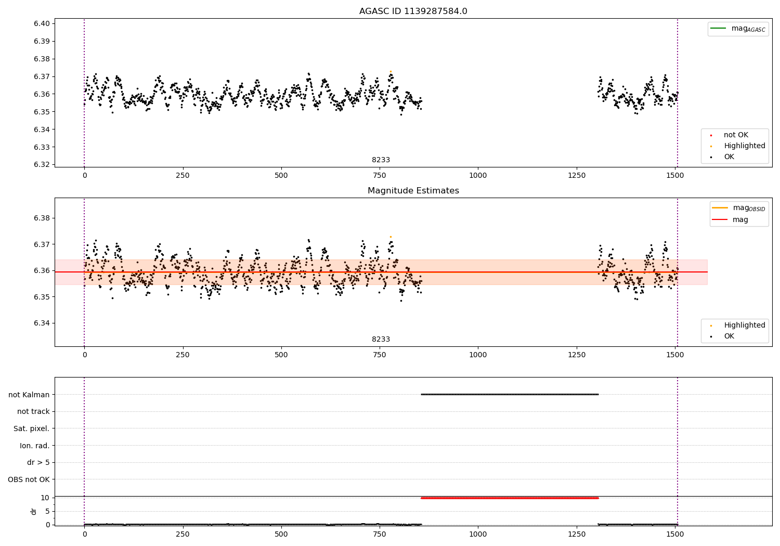
Task: Click the 'dr' y-axis label
Action: tap(34, 512)
